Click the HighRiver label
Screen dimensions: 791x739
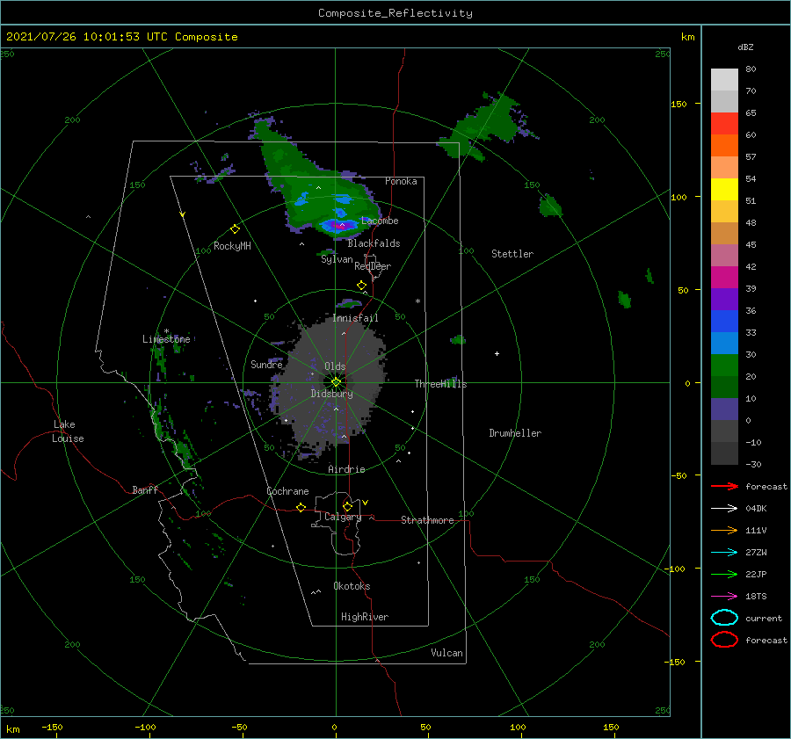coord(365,617)
